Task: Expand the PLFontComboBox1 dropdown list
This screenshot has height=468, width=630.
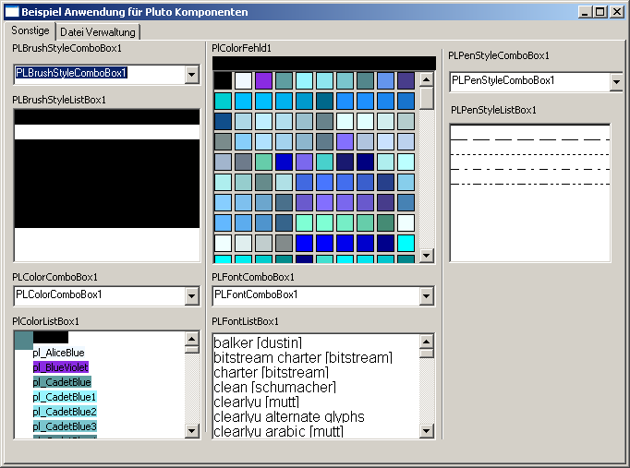Action: tap(426, 296)
